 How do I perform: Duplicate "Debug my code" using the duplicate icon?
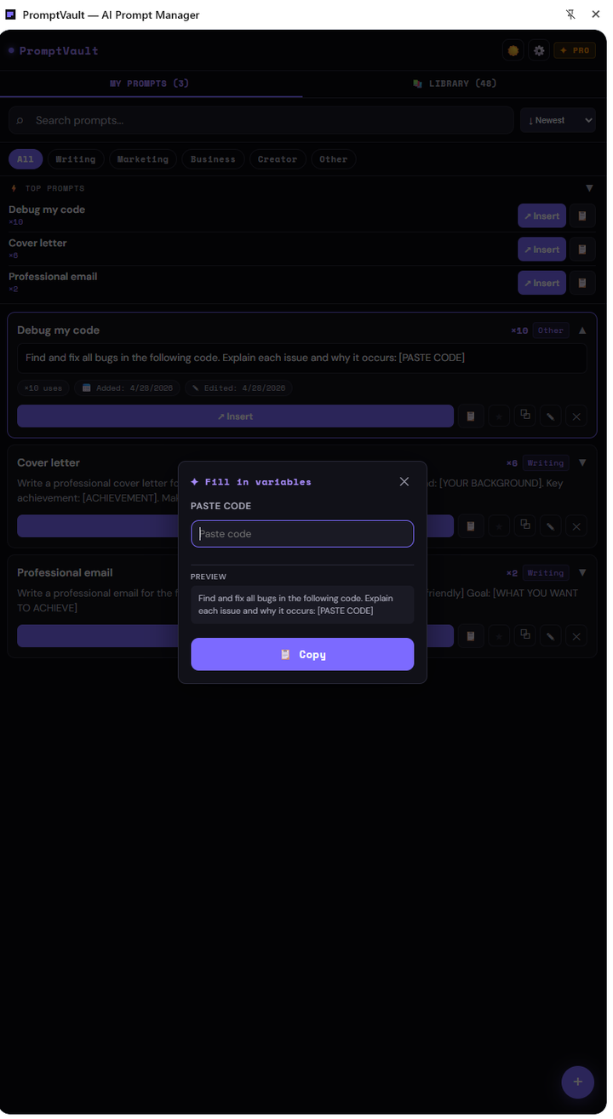524,416
